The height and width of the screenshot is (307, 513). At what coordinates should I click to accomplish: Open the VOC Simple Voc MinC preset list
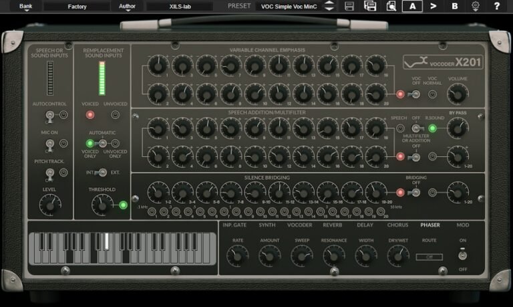[289, 7]
